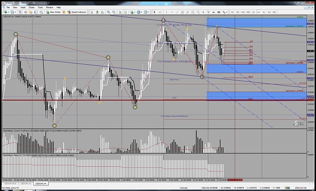Click the 'Swing1' profile name in status bar
The image size is (316, 191).
pos(184,187)
